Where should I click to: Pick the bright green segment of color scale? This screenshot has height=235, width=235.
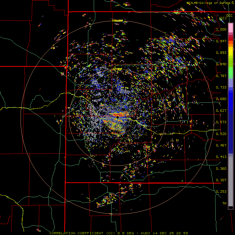pos(231,71)
